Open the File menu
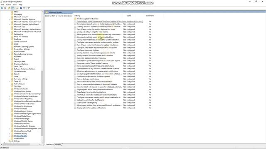 point(2,5)
